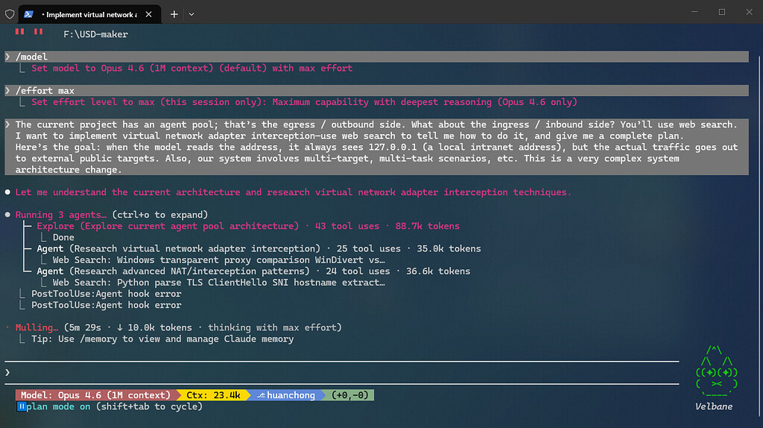Click 'Web Search: Windows transparent proxy' line

pyautogui.click(x=218, y=260)
